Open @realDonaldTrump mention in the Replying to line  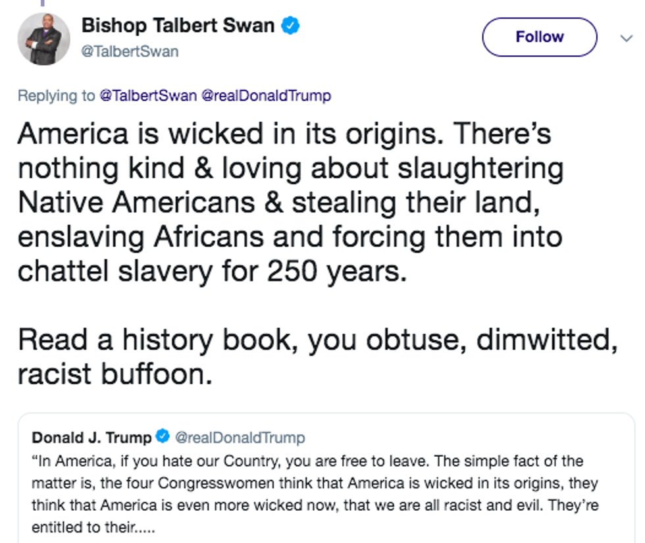coord(265,96)
